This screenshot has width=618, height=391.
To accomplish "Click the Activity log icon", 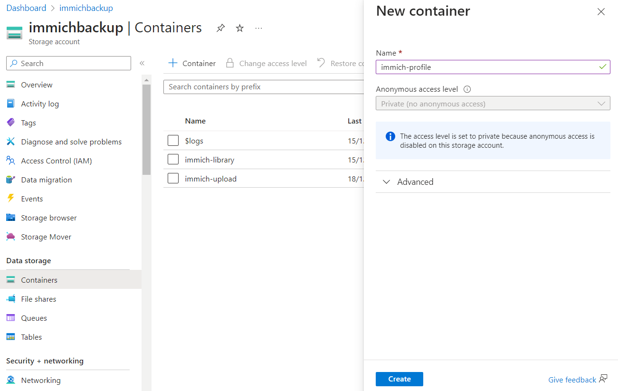I will tap(11, 104).
